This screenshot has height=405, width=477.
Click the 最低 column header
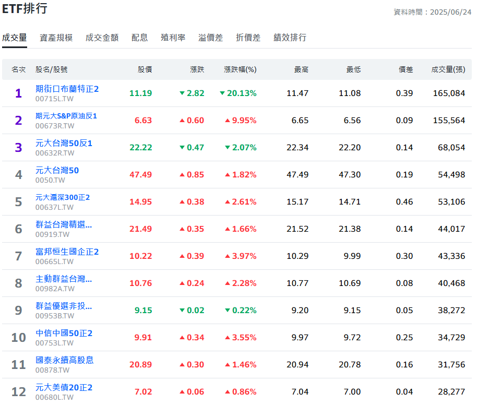pyautogui.click(x=354, y=70)
